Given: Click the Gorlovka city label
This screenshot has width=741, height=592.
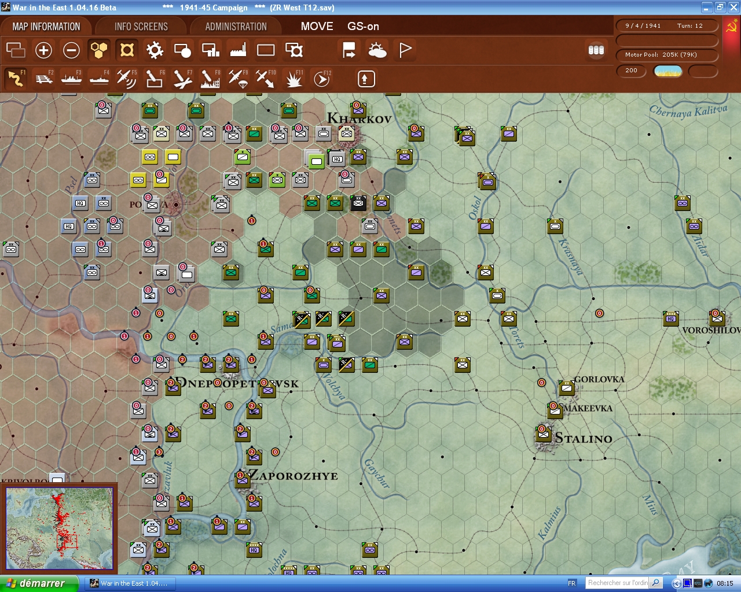Looking at the screenshot, I should (x=599, y=380).
